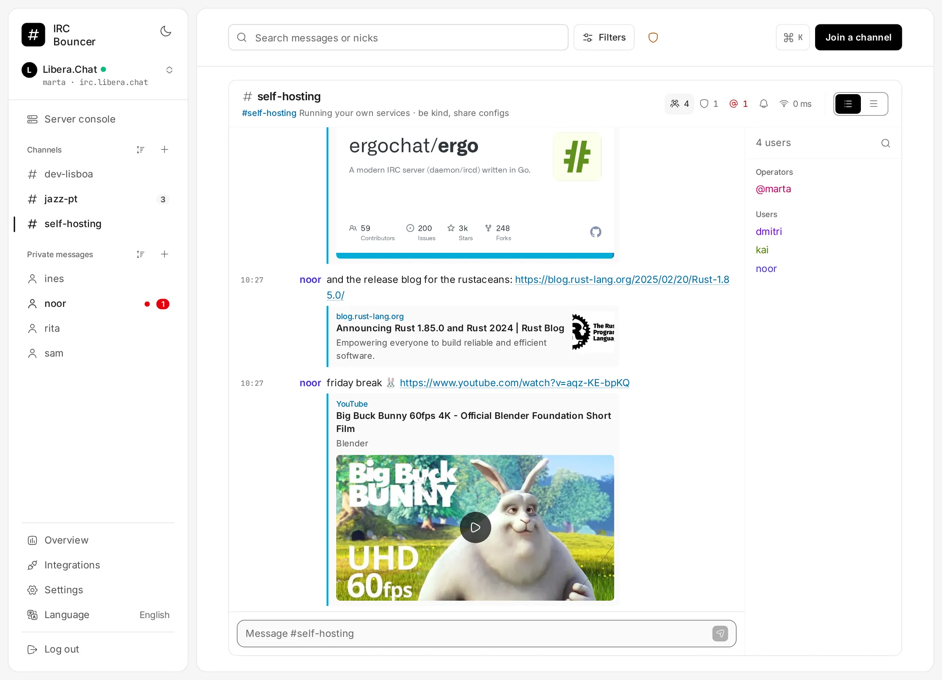942x680 pixels.
Task: Show mentions with the @ 1 indicator
Action: click(x=738, y=104)
